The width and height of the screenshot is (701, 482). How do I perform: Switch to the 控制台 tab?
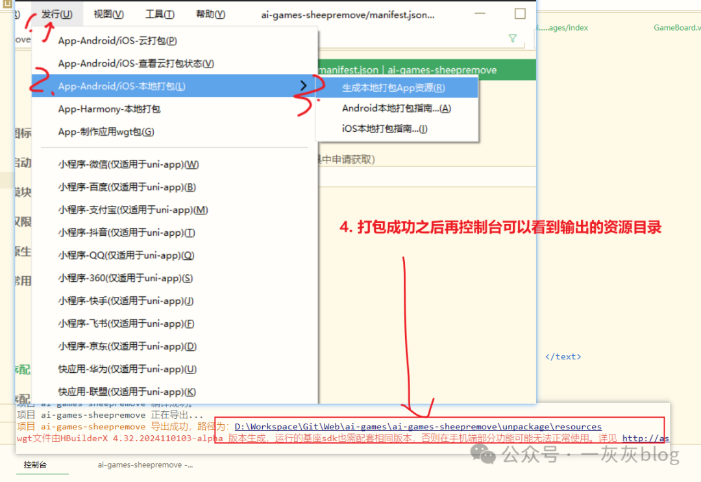point(35,465)
